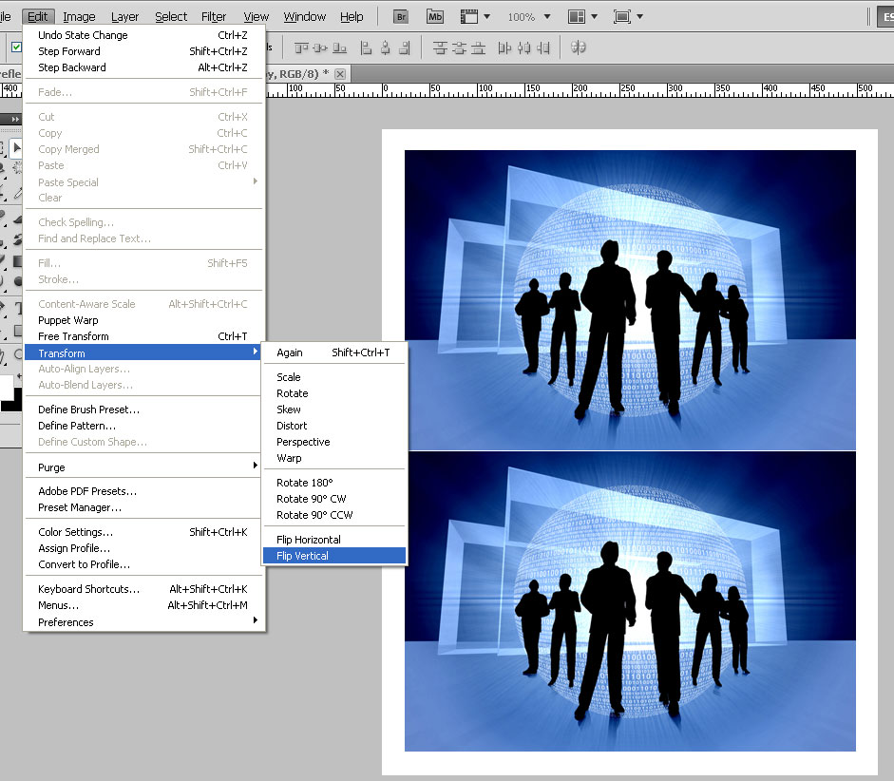Choose Rotate 180° from the submenu
Image resolution: width=894 pixels, height=781 pixels.
304,483
